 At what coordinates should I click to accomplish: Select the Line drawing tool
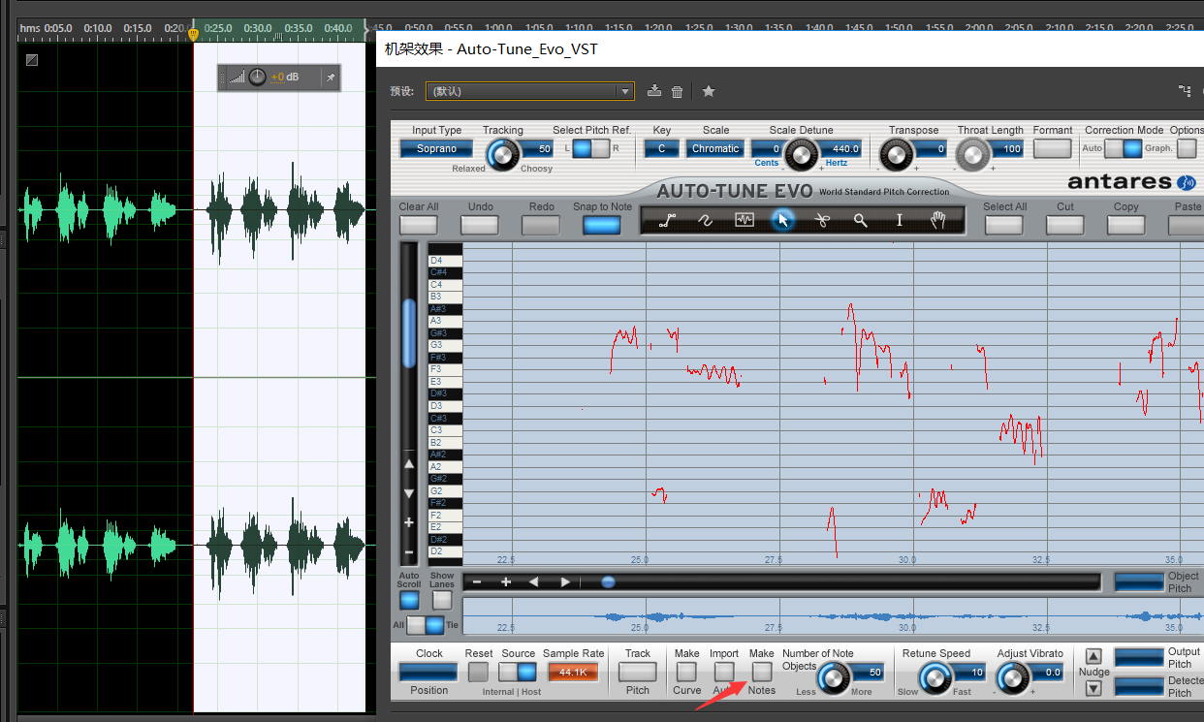pos(667,221)
